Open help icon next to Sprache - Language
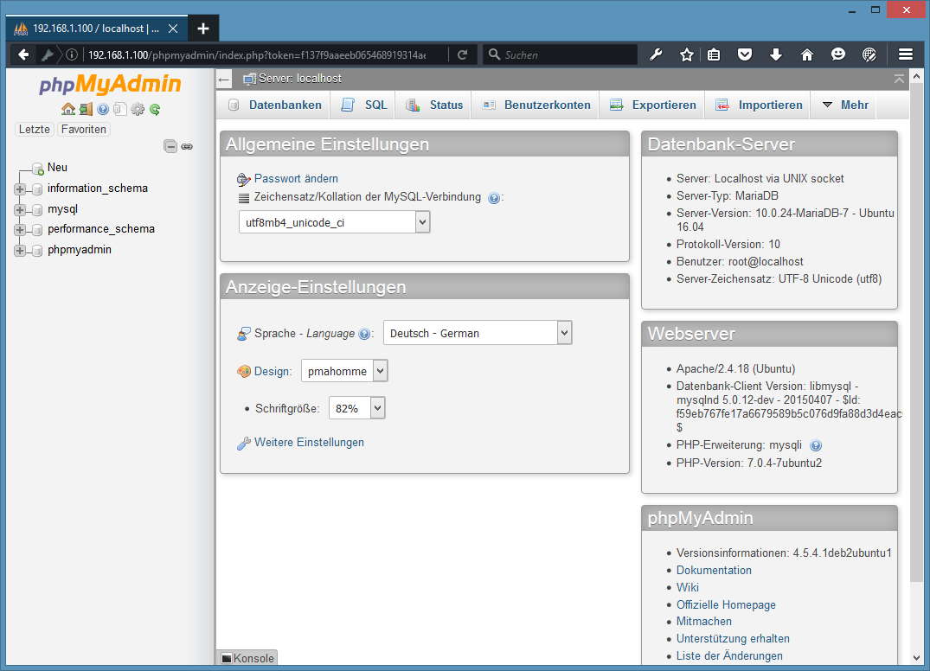Image resolution: width=930 pixels, height=671 pixels. [365, 334]
